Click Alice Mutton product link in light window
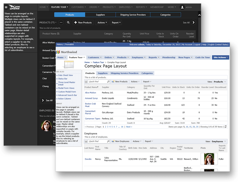This screenshot has width=238, height=182. point(91,93)
